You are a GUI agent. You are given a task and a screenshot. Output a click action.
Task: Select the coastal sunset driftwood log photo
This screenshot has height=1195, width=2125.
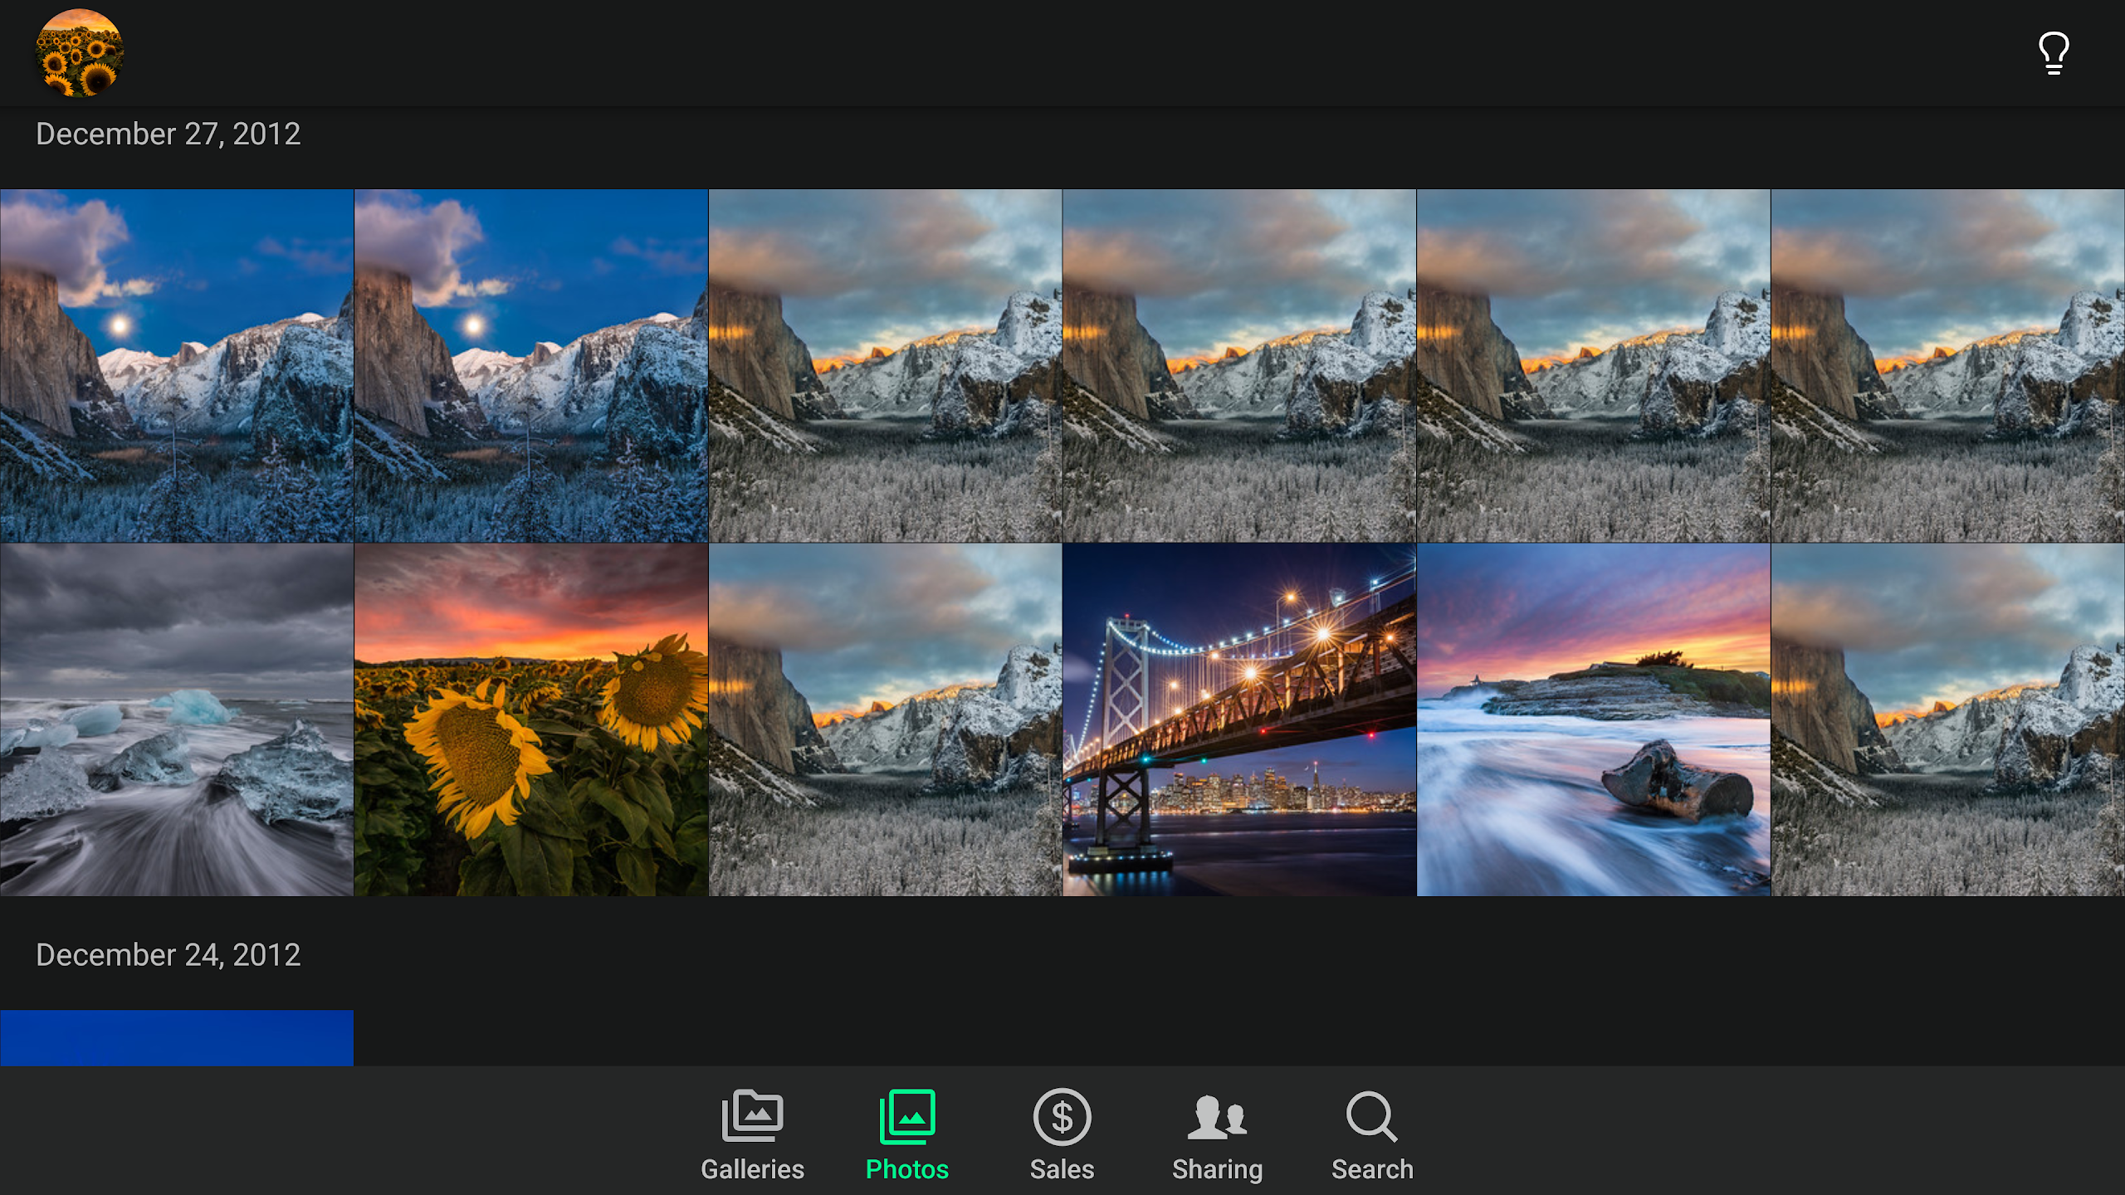click(1594, 719)
